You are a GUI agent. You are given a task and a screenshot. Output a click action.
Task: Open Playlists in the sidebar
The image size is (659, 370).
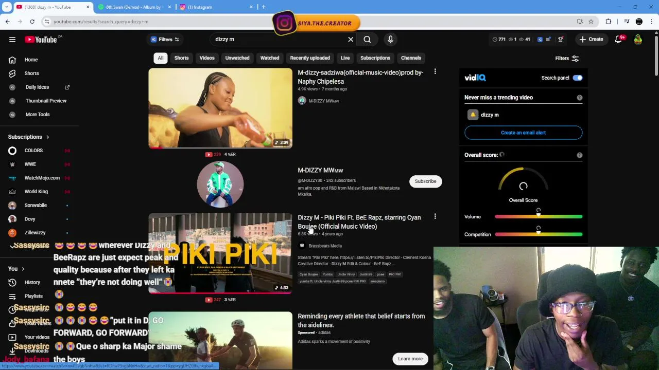[34, 296]
